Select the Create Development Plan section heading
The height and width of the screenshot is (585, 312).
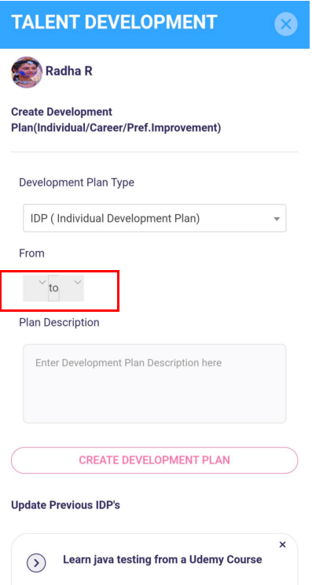116,120
